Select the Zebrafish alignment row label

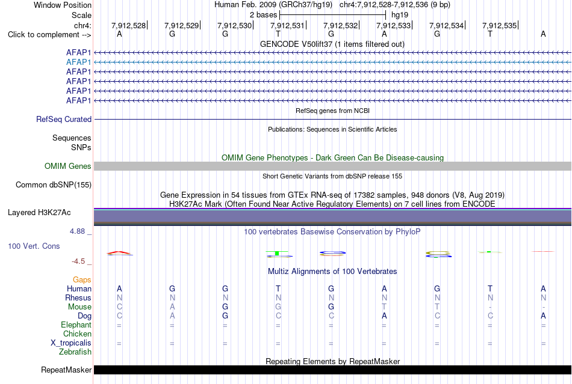coord(75,352)
